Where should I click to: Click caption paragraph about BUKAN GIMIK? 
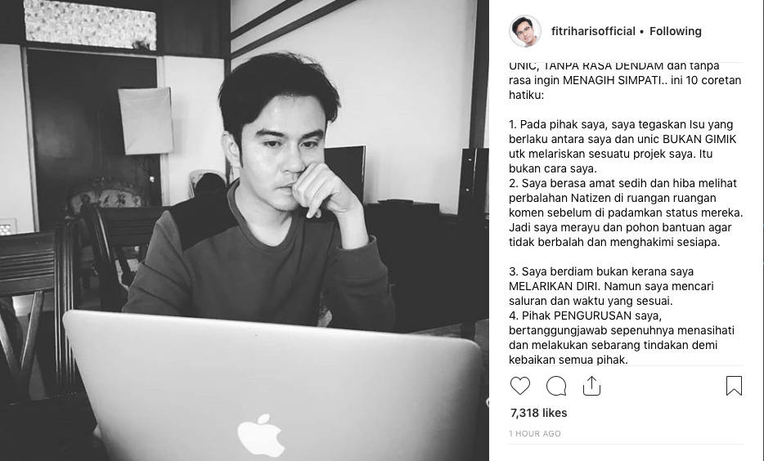(622, 146)
